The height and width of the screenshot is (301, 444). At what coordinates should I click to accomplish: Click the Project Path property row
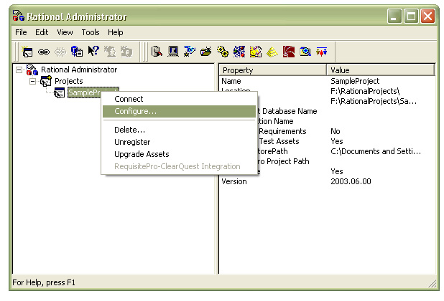point(284,161)
